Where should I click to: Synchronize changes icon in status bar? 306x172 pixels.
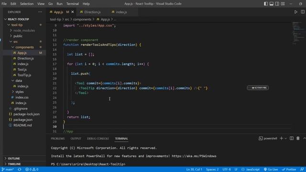[x=20, y=169]
